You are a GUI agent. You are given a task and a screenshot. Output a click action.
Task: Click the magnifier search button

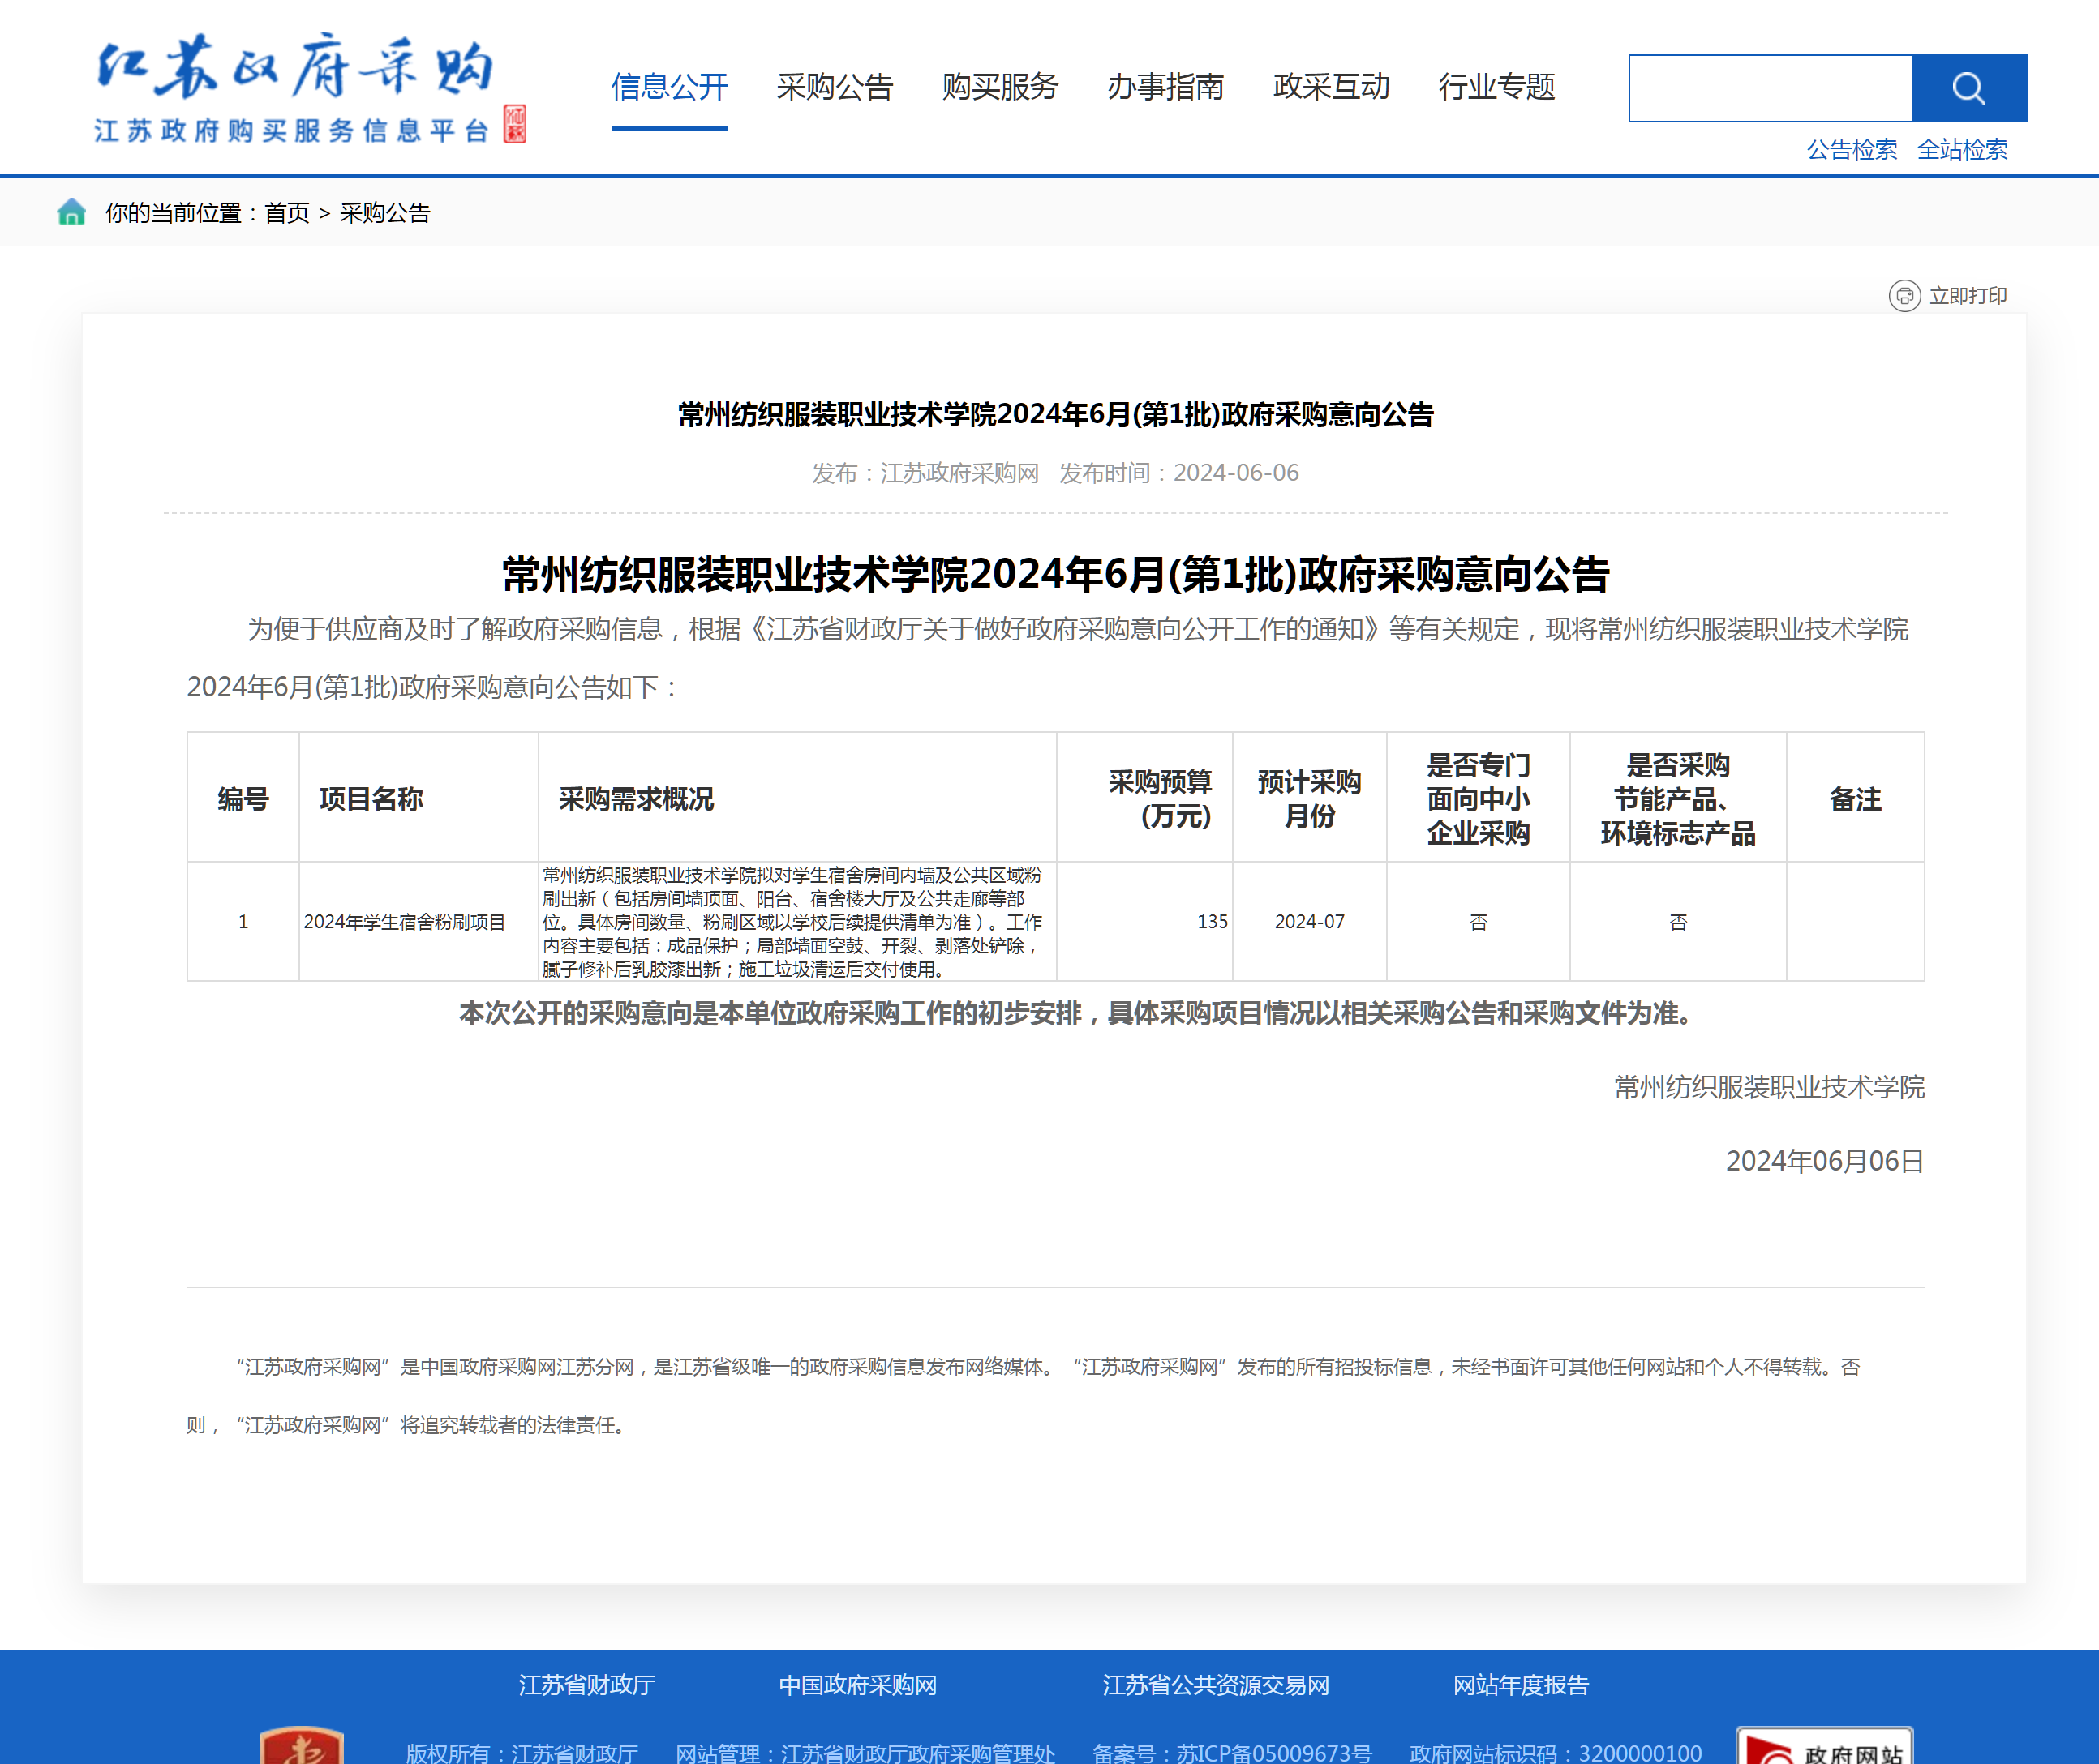[x=1968, y=88]
